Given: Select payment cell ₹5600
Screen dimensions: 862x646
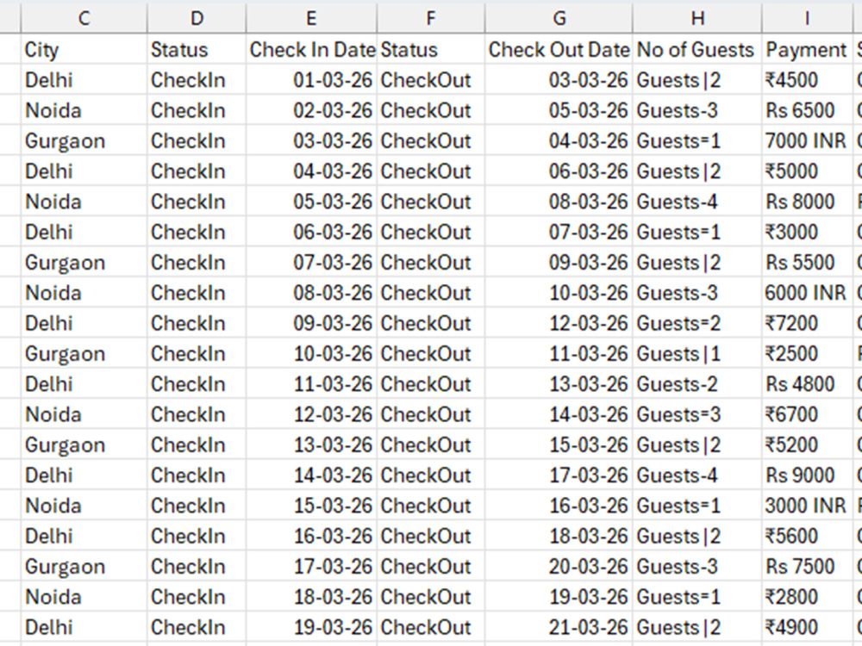Looking at the screenshot, I should pos(807,536).
